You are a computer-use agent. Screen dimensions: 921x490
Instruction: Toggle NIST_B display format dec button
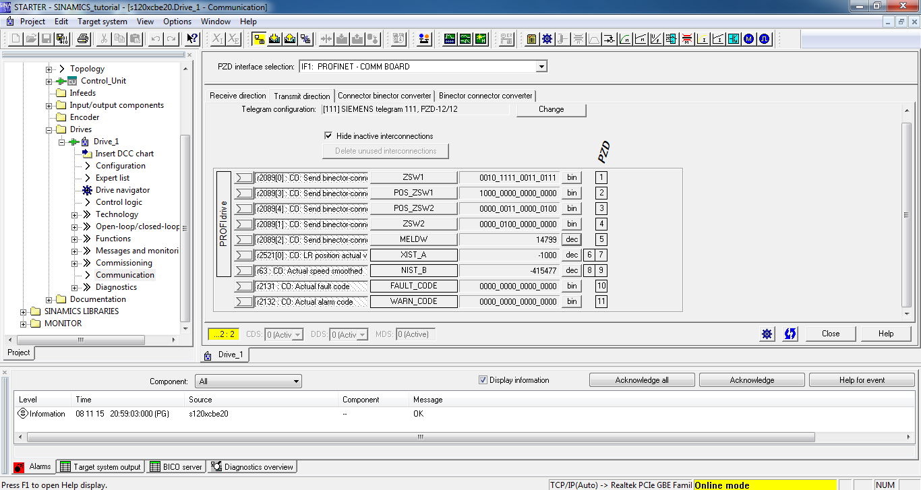pos(572,270)
